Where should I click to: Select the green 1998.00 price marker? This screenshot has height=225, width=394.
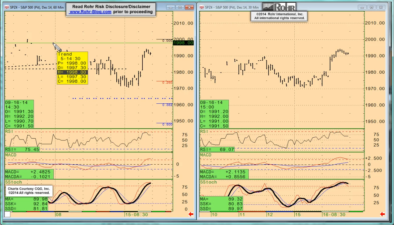tap(183, 43)
